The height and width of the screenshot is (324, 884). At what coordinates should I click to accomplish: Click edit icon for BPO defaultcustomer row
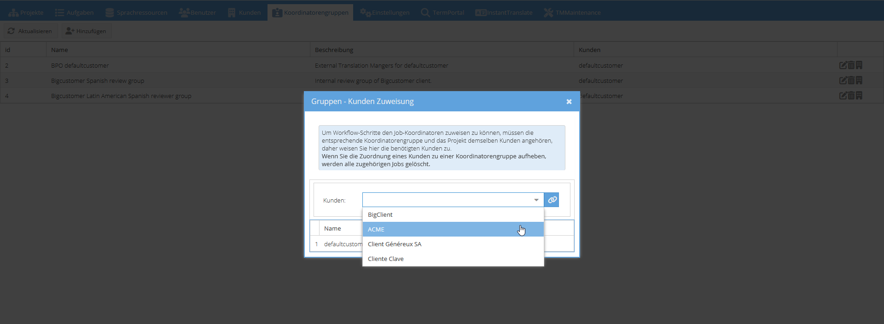[x=843, y=65]
